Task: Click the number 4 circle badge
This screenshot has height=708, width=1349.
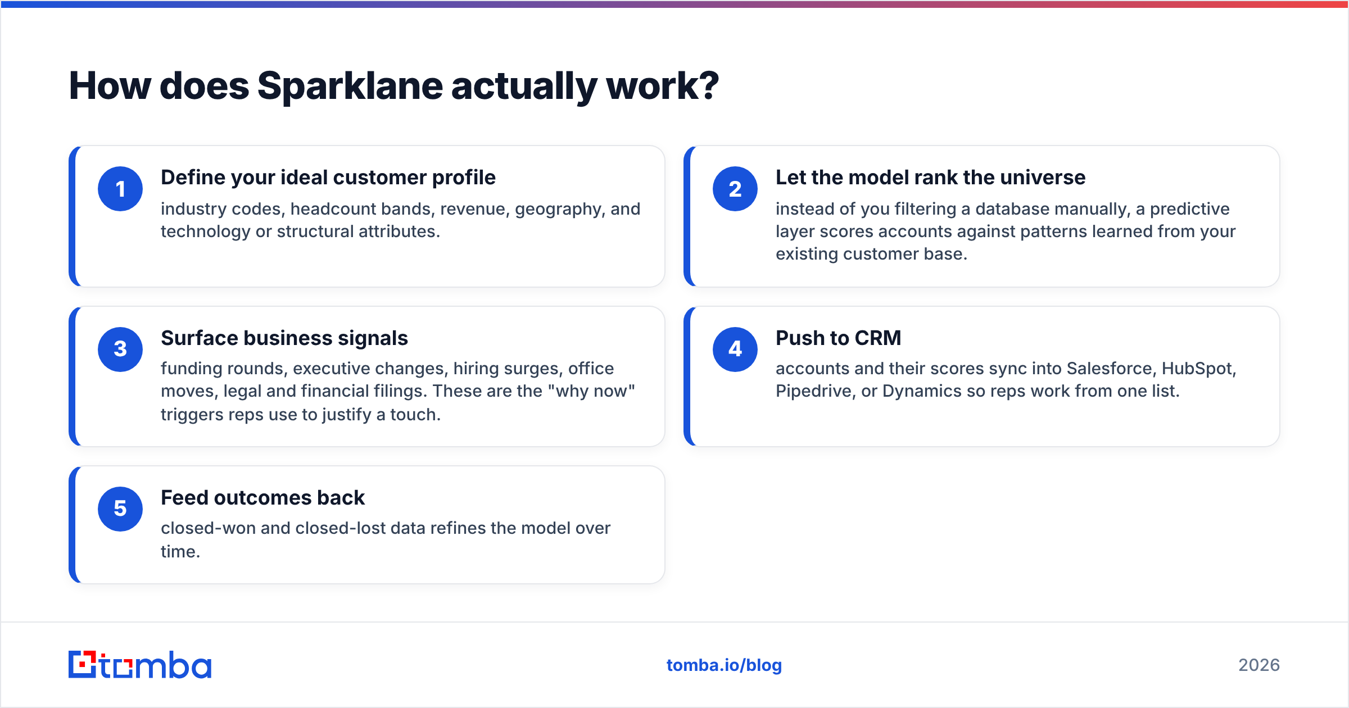Action: (735, 349)
